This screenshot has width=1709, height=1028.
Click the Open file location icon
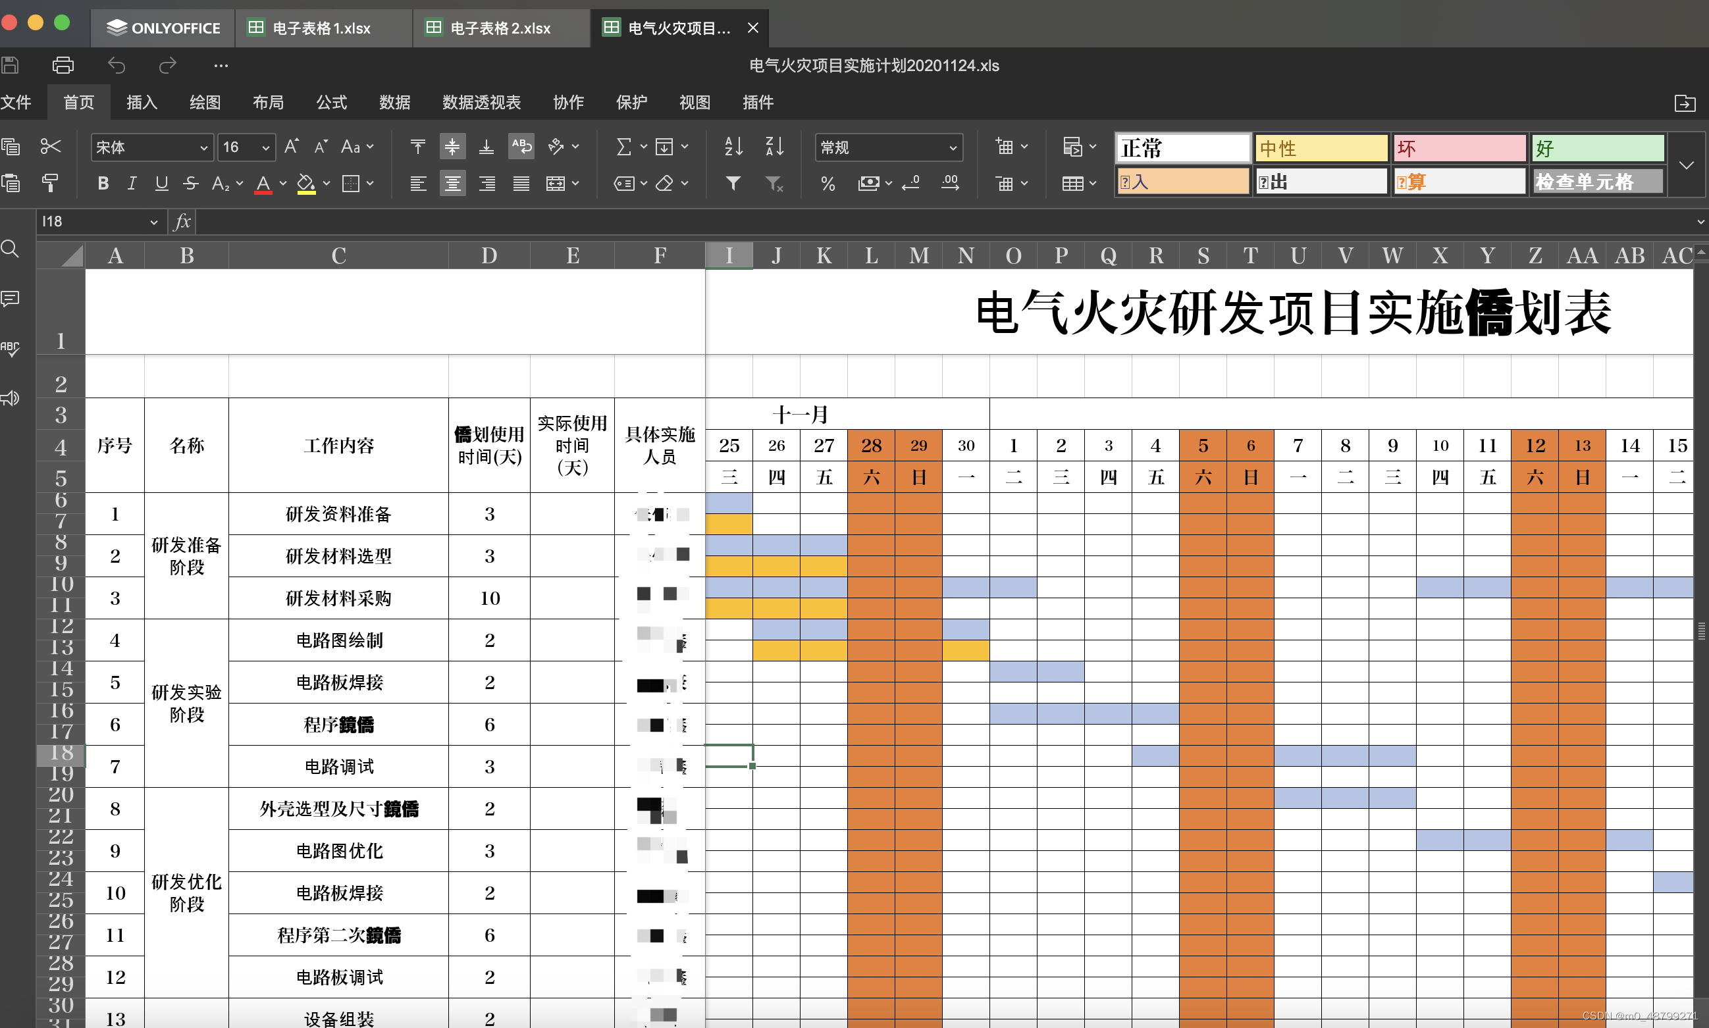click(x=1685, y=103)
